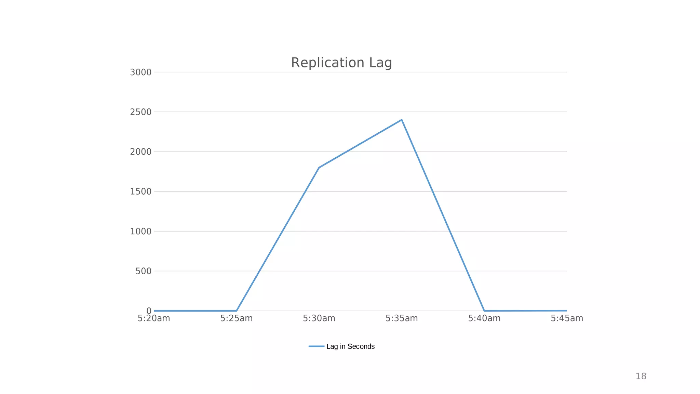The image size is (700, 394).
Task: Click the 0 y-axis label
Action: 149,311
